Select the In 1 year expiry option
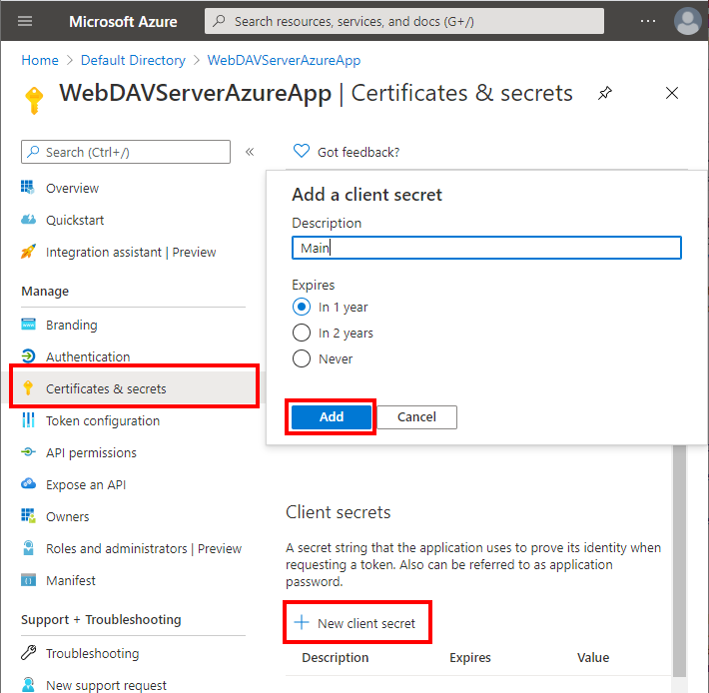Screen dimensions: 709x693 tap(302, 307)
